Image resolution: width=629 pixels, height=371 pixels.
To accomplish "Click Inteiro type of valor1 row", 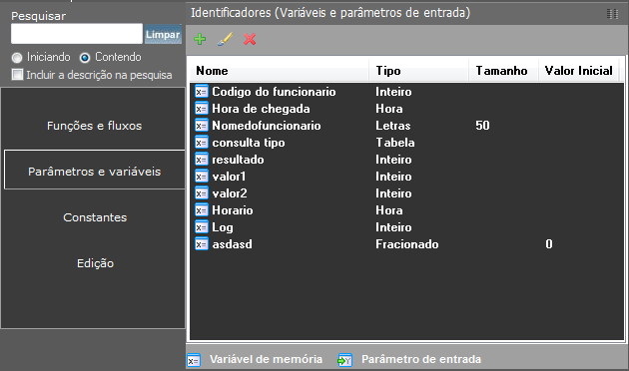I will 393,177.
